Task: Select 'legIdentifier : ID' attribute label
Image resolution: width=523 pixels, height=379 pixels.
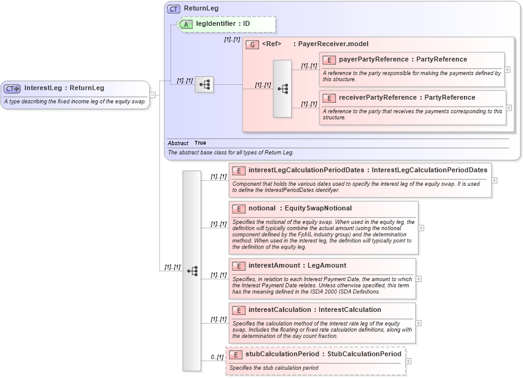Action: pos(223,23)
